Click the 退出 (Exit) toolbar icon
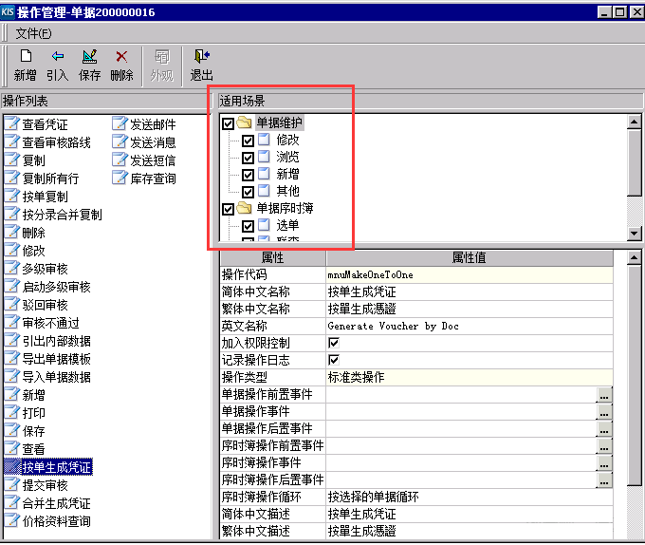Screen dimensions: 645x545 [x=201, y=58]
